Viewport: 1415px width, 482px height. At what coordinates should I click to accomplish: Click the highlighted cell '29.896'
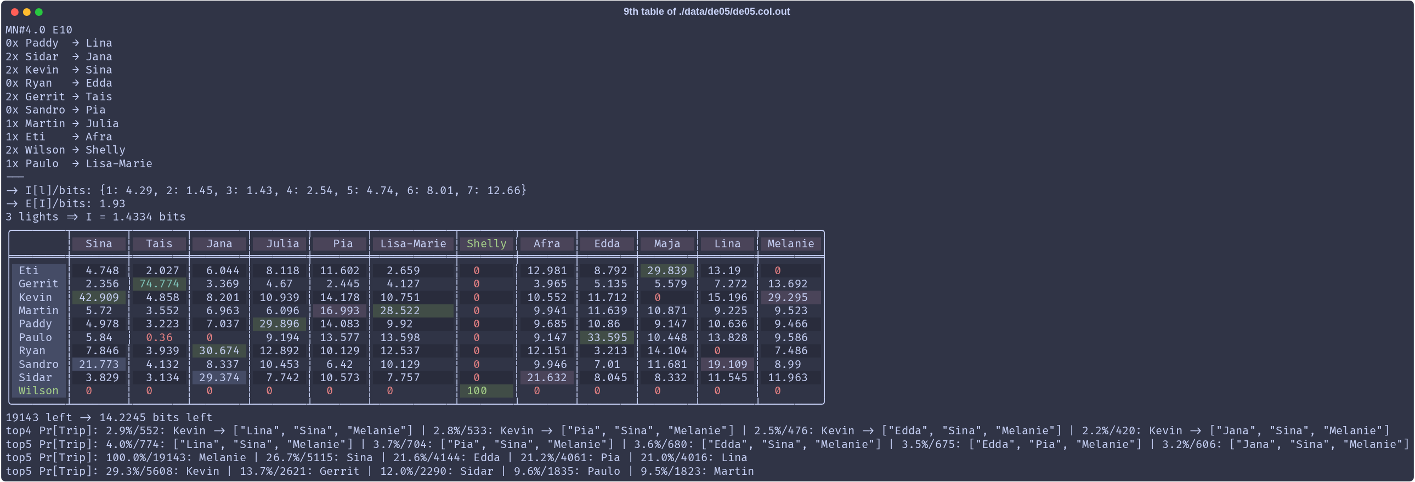tap(280, 324)
